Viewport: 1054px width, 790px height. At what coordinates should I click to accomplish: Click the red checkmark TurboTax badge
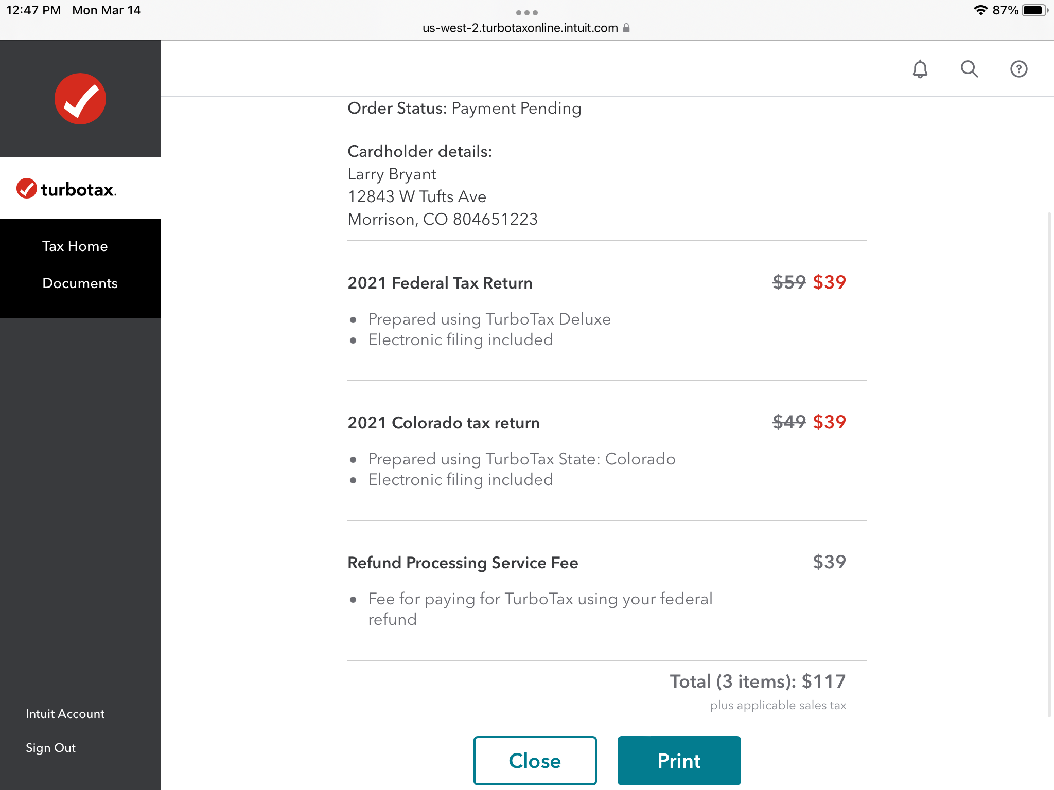pos(80,99)
